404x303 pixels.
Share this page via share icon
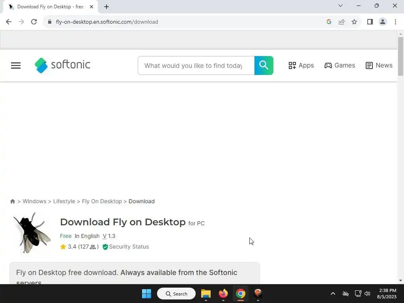coord(342,22)
